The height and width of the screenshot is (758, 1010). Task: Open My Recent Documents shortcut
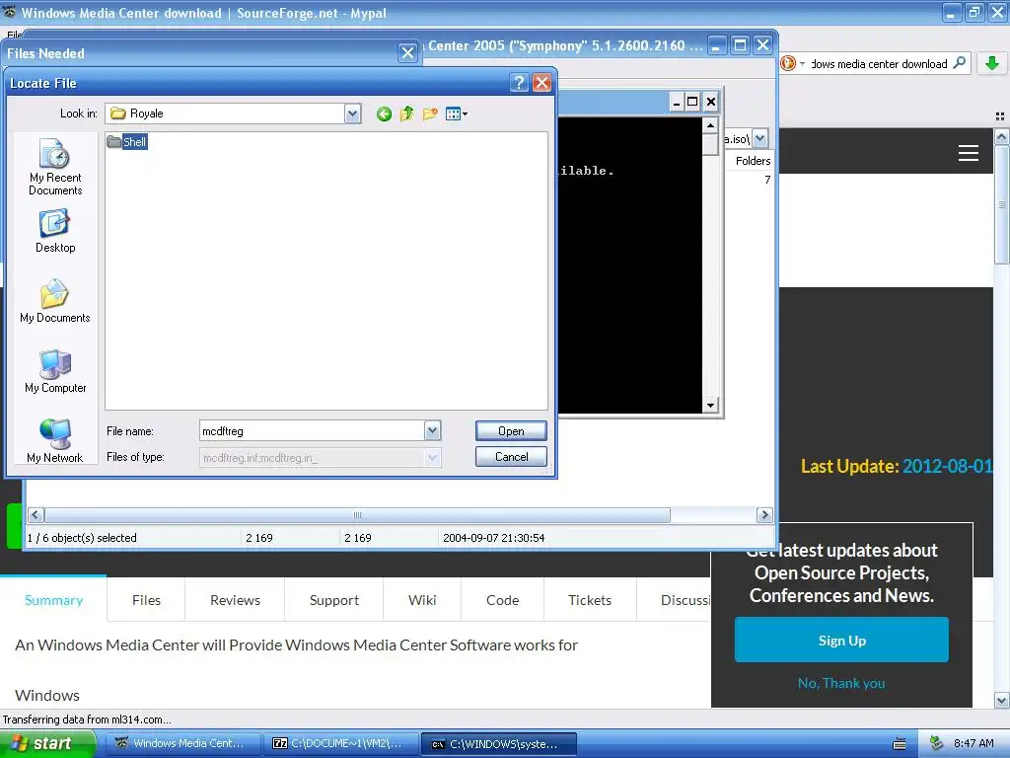coord(55,167)
